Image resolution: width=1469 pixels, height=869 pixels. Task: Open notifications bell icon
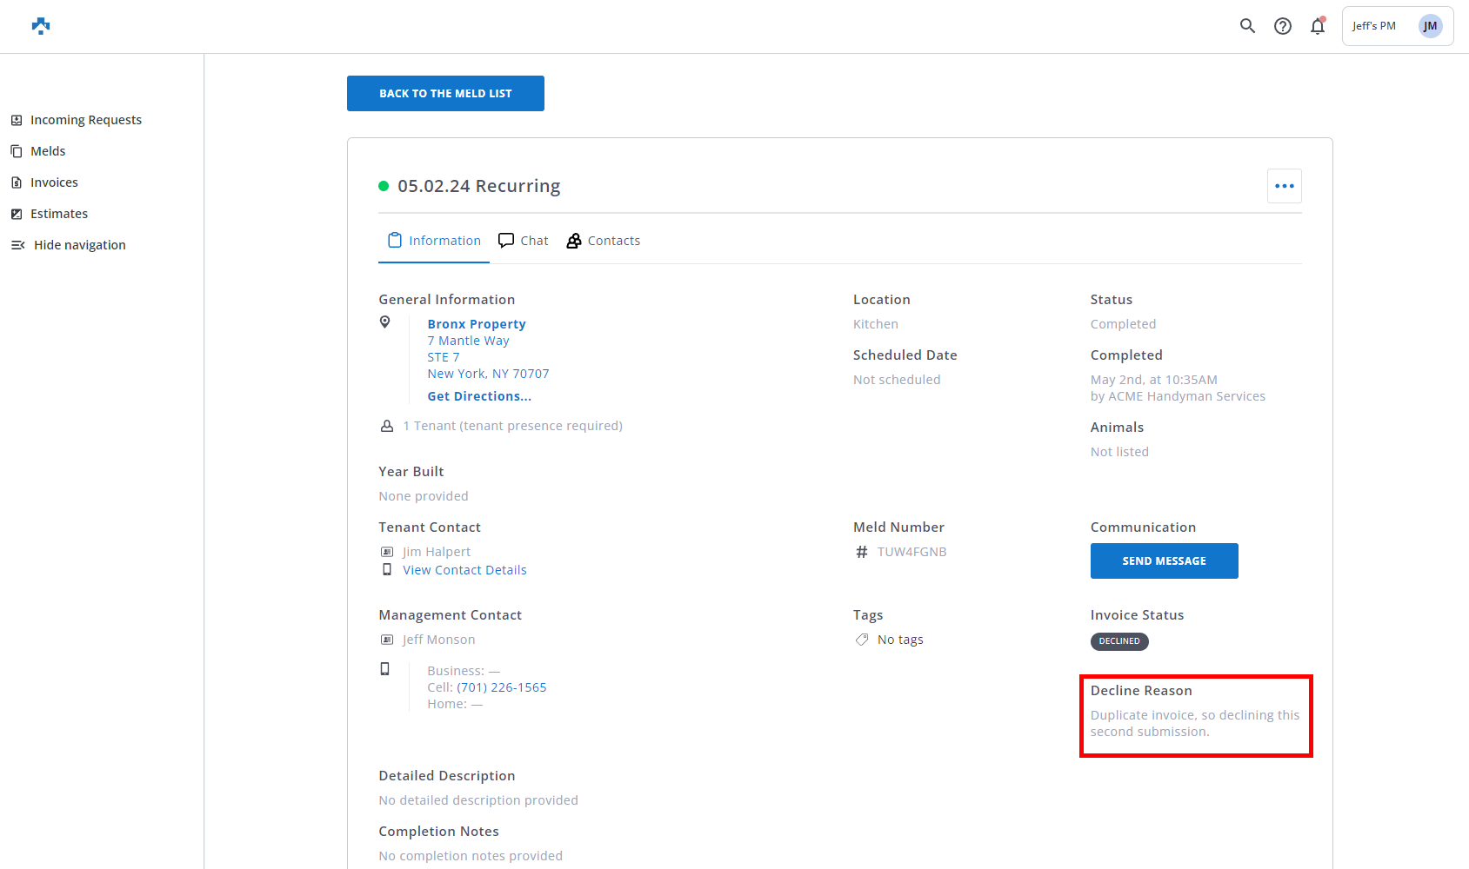[x=1318, y=26]
